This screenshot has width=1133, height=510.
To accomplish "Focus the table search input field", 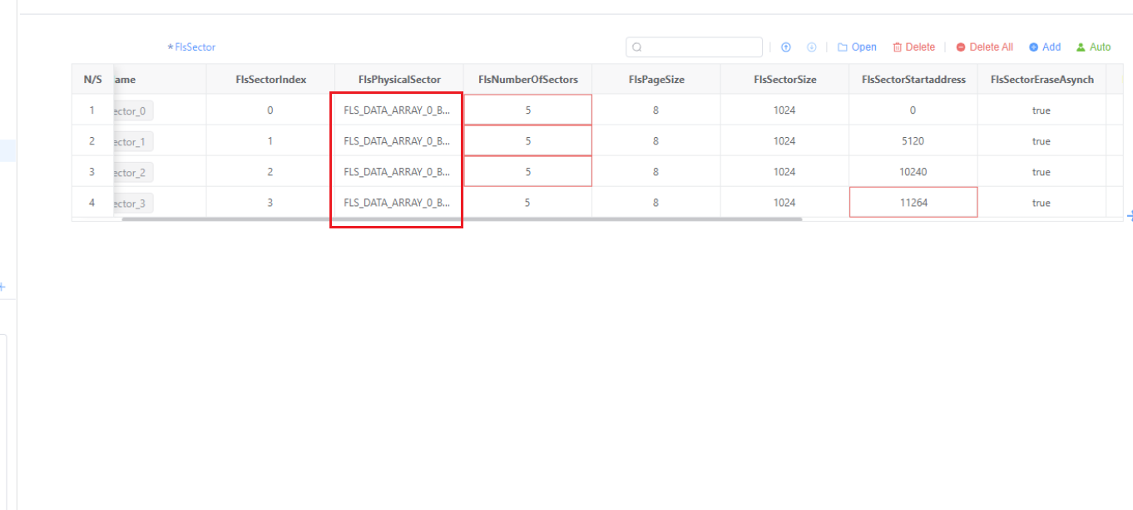I will 699,47.
